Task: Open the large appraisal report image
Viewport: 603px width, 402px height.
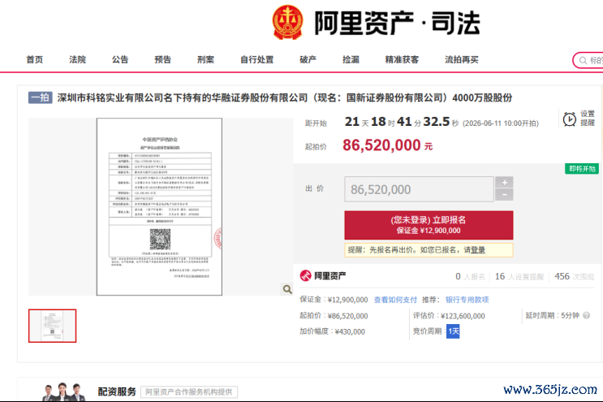Action: pyautogui.click(x=159, y=206)
